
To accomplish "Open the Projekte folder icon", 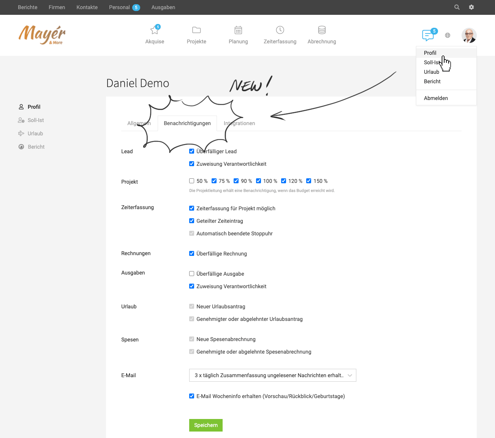I will [x=196, y=30].
